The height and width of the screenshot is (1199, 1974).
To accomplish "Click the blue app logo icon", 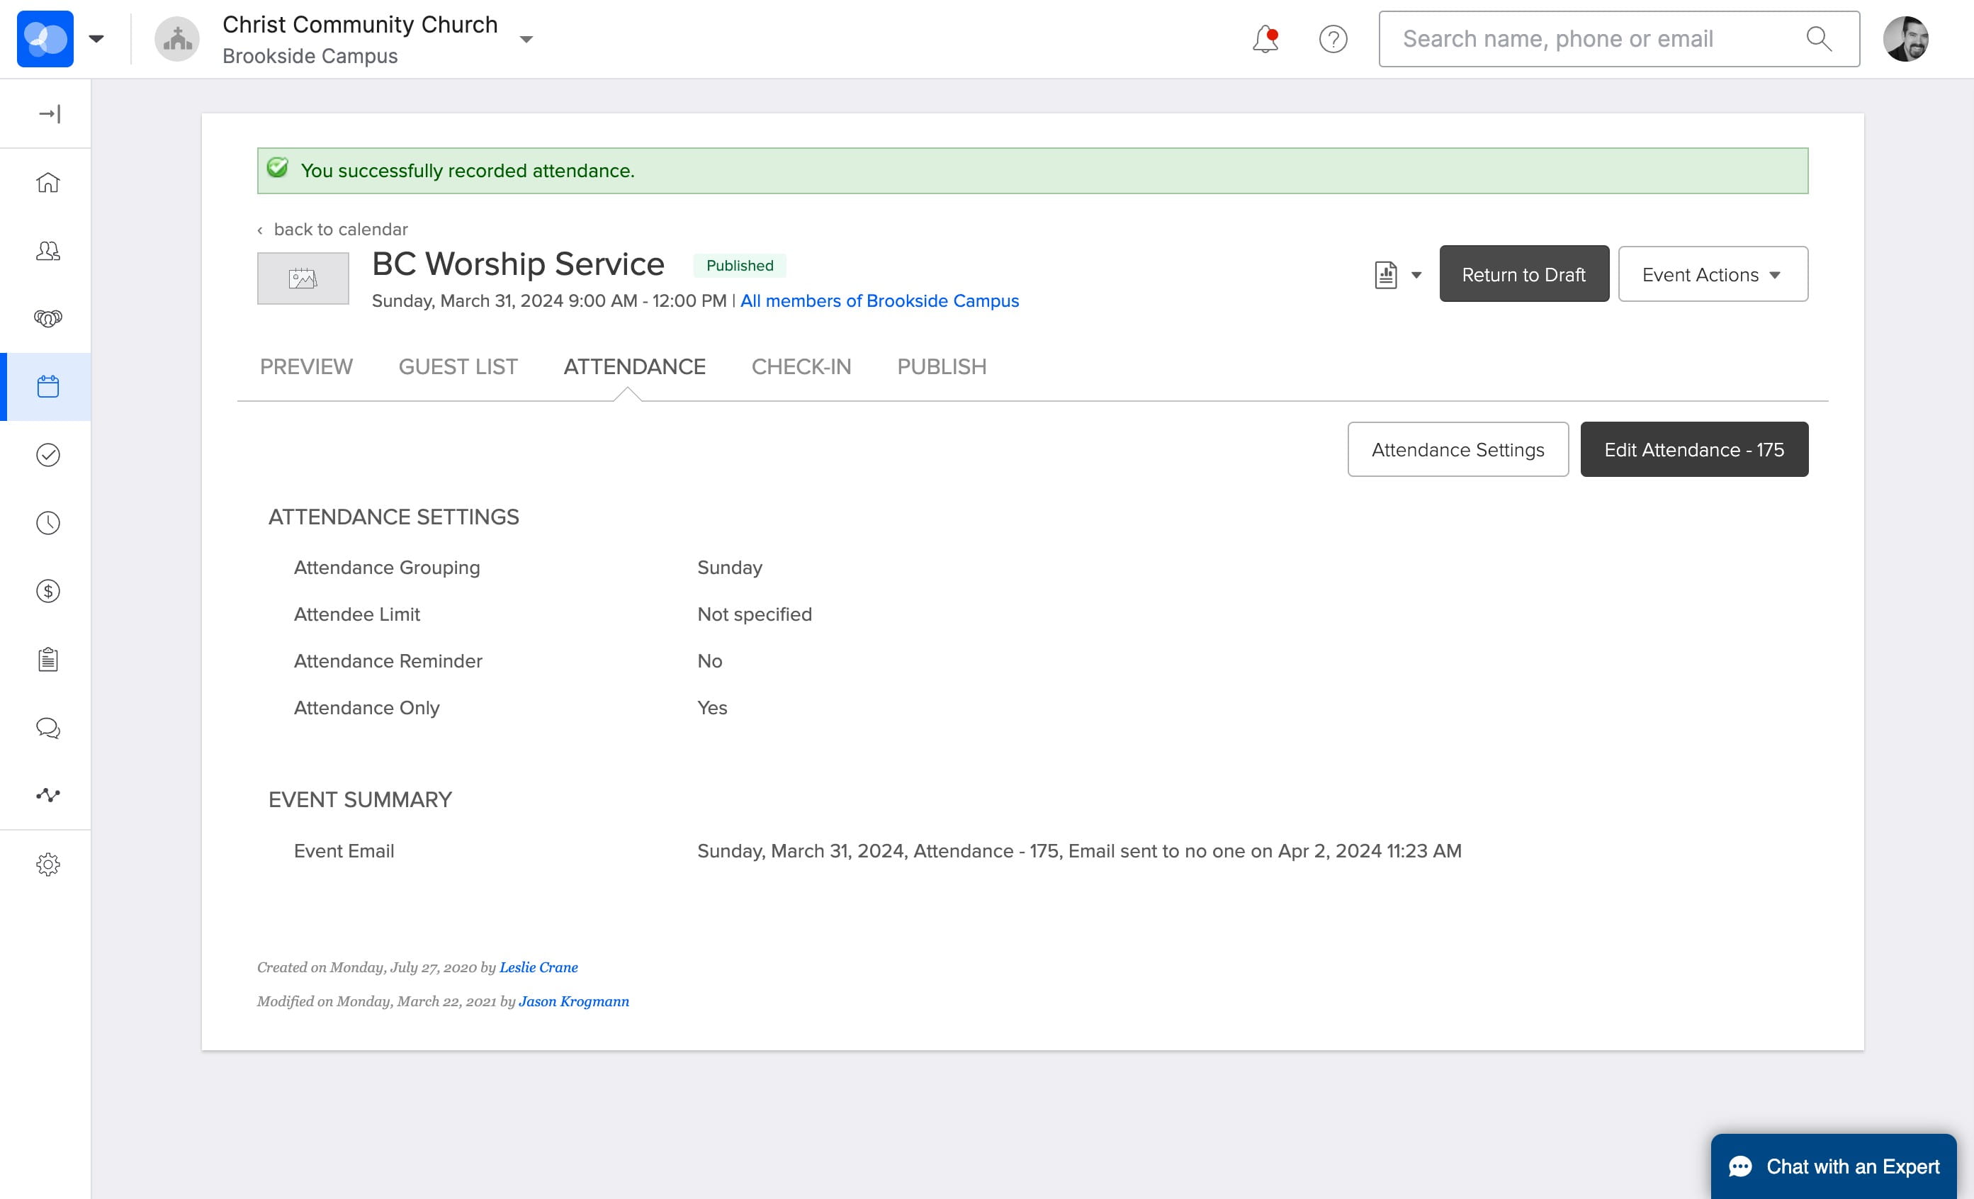I will click(x=45, y=38).
